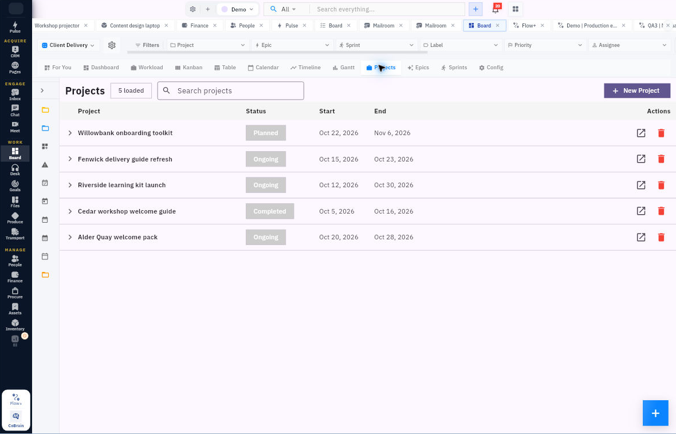Screen dimensions: 676x434
Task: Click the blue floating plus button
Action: coord(655,413)
